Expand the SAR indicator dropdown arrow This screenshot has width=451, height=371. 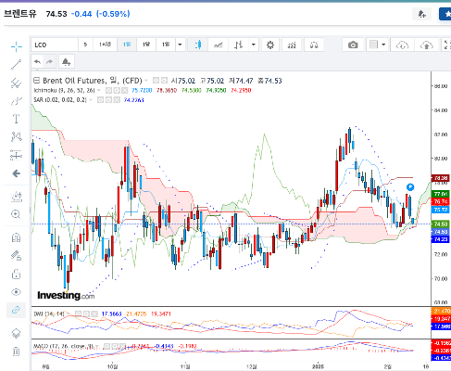[x=91, y=100]
